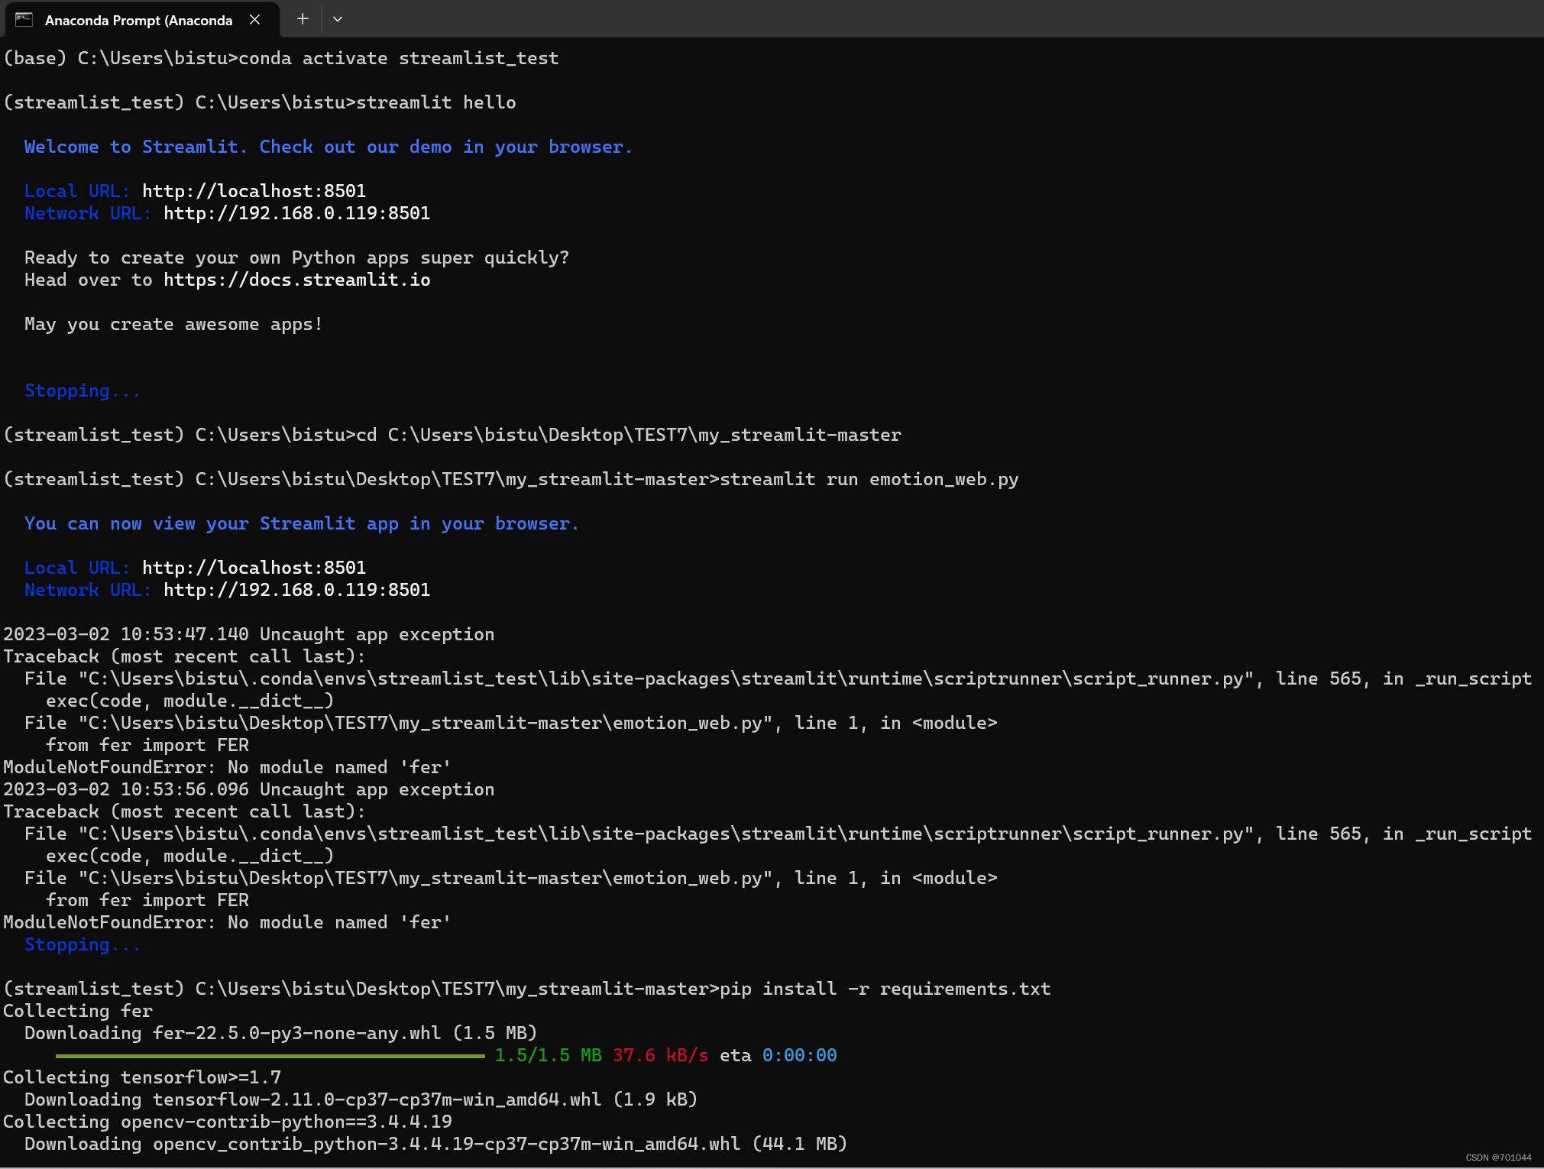This screenshot has height=1169, width=1544.
Task: Click 'eta 0:00:00' text
Action: point(778,1055)
